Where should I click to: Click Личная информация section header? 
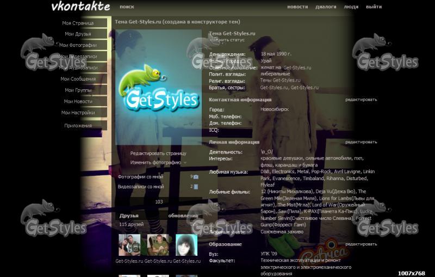(234, 142)
